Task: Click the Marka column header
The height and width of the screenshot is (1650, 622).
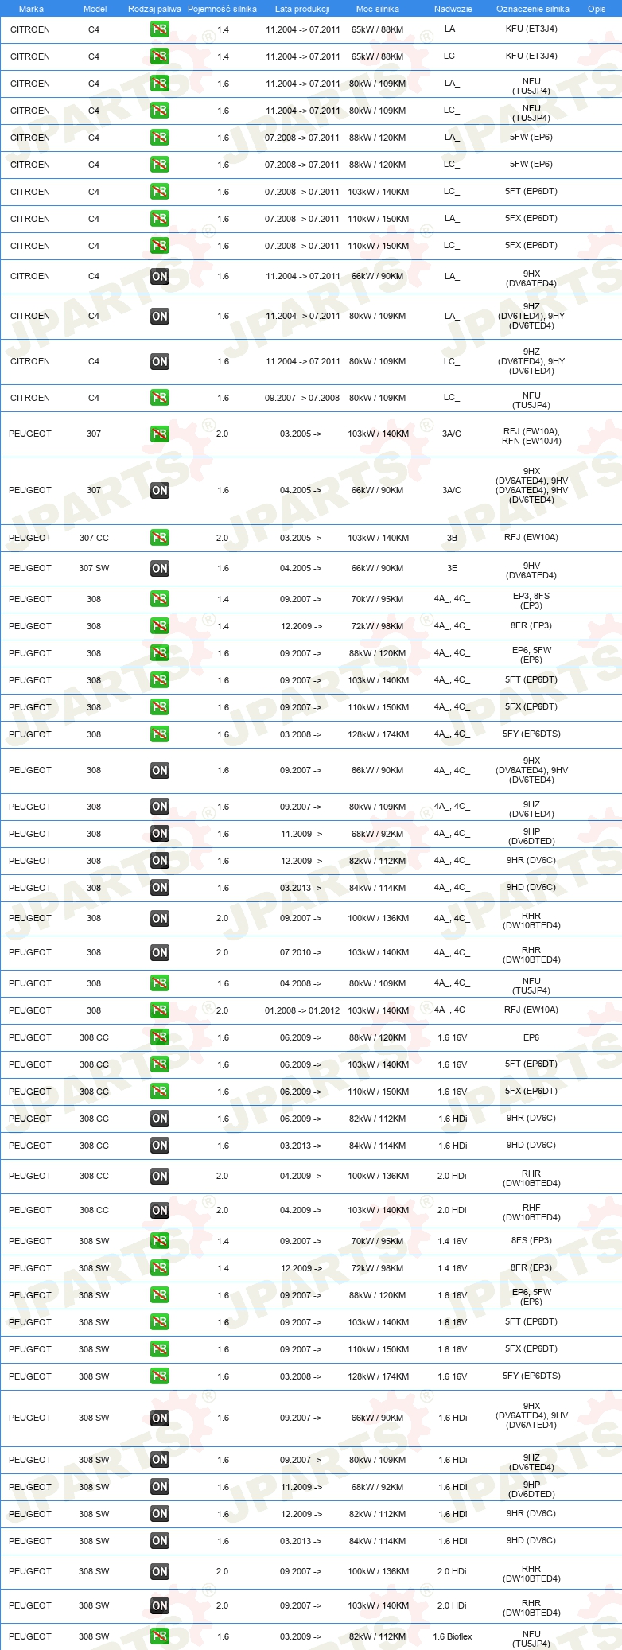Action: 31,9
